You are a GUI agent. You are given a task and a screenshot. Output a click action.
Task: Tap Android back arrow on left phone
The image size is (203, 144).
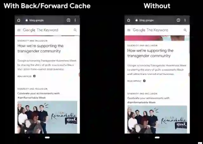[29, 137]
